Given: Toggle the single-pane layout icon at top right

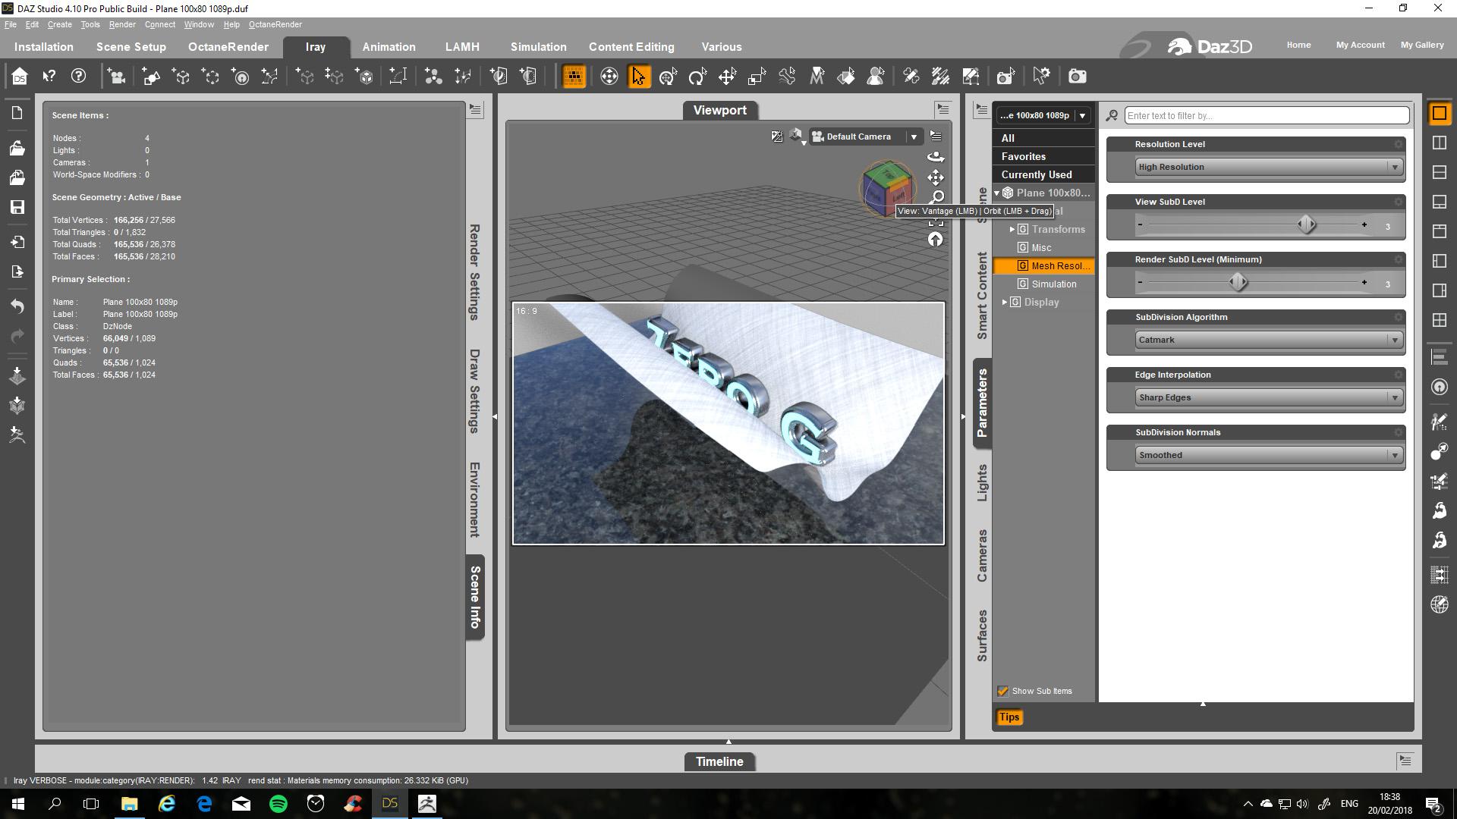Looking at the screenshot, I should 1439,114.
